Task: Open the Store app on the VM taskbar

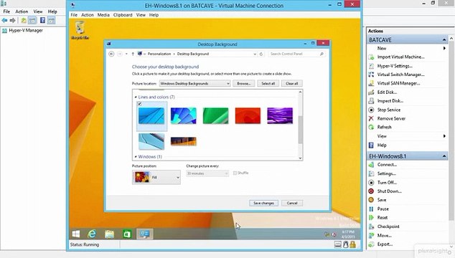Action: [x=127, y=234]
